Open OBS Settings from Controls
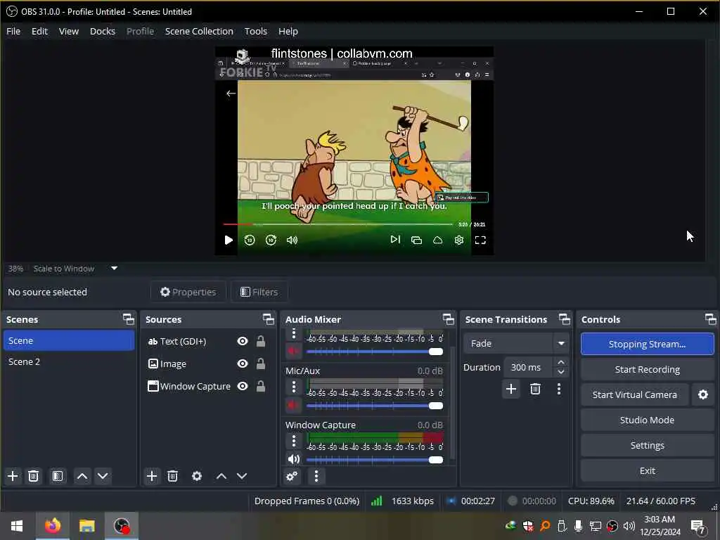720x540 pixels. coord(647,445)
